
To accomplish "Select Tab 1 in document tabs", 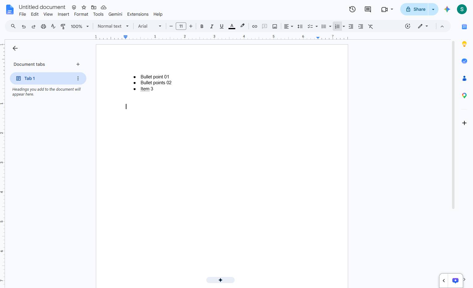I will (x=48, y=78).
